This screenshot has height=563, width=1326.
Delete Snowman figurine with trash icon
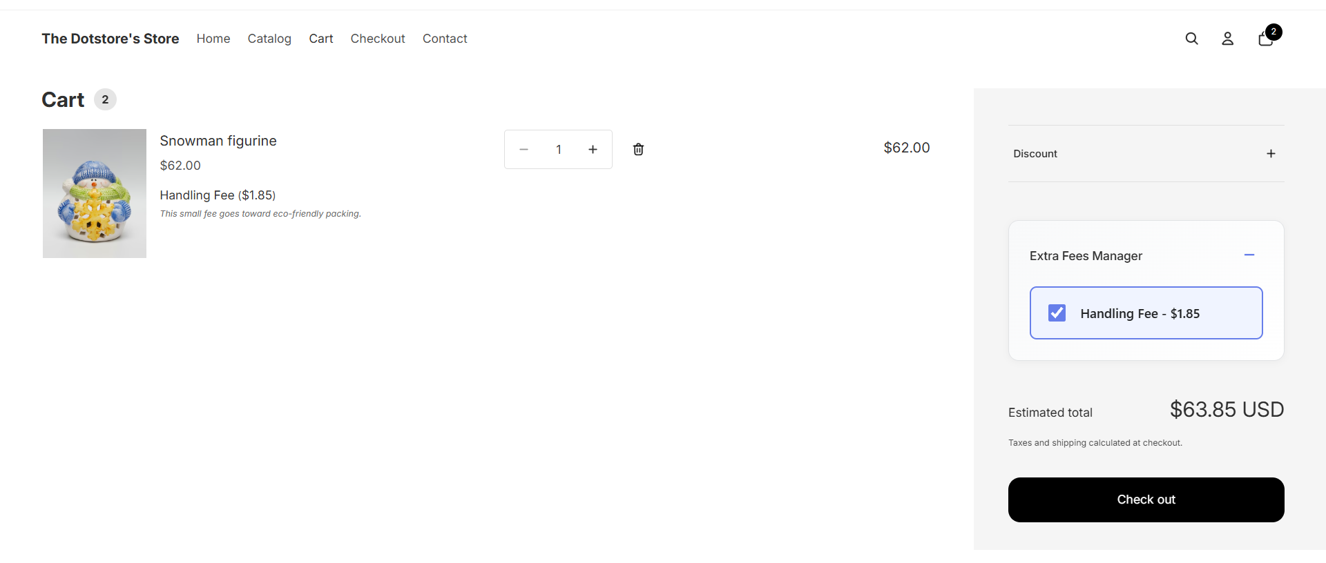[637, 149]
